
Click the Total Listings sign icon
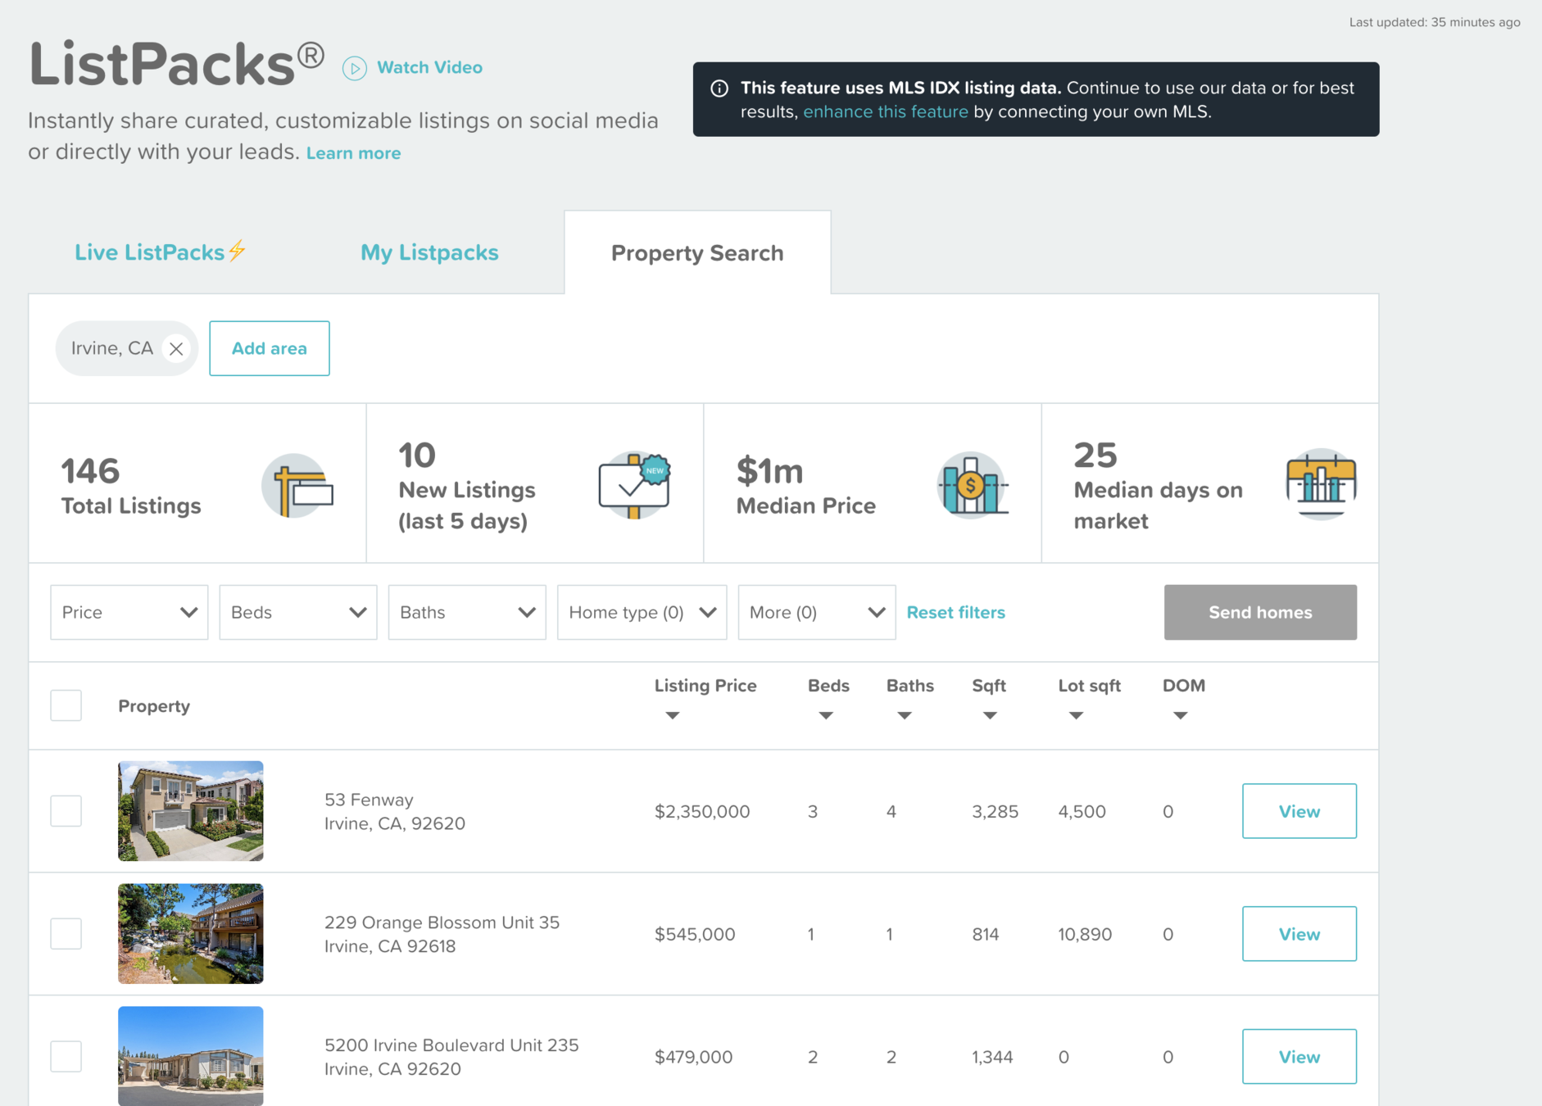pos(298,485)
